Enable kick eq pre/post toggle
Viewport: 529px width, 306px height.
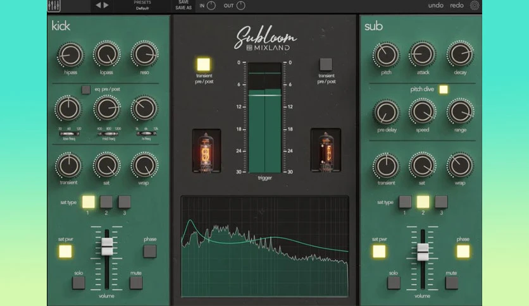pos(85,90)
